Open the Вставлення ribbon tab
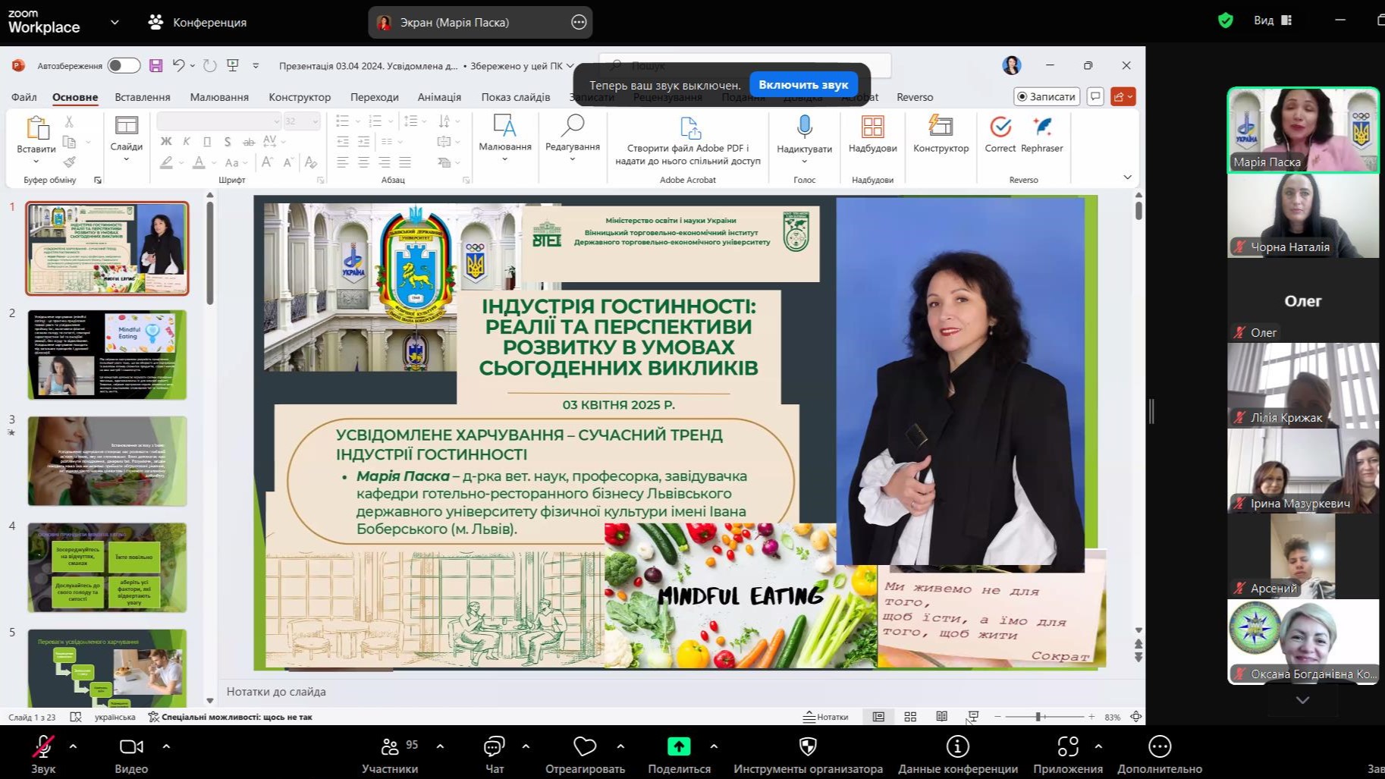Image resolution: width=1385 pixels, height=779 pixels. click(x=143, y=97)
